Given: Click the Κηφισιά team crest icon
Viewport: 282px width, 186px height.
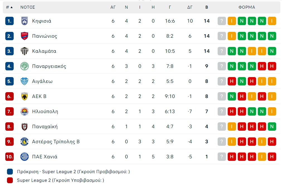Looking at the screenshot, I should click(x=25, y=21).
